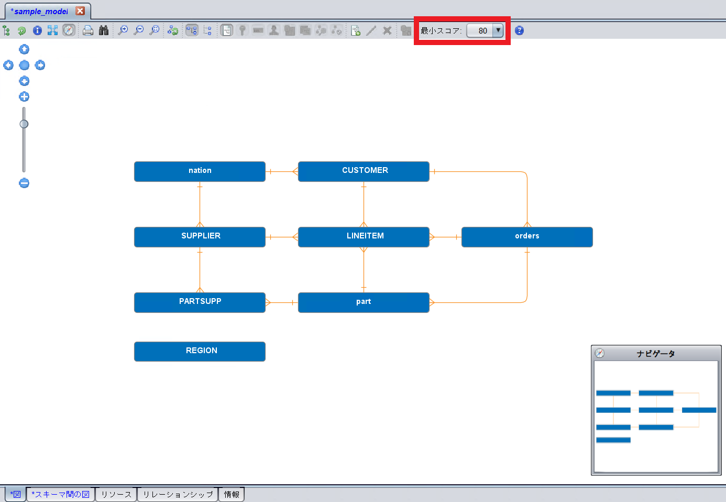Click the grey column bar icon

pos(258,30)
